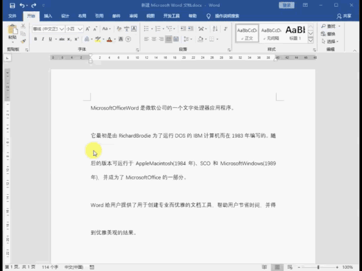Open multilevel list dropdown
This screenshot has width=362, height=271.
174,29
